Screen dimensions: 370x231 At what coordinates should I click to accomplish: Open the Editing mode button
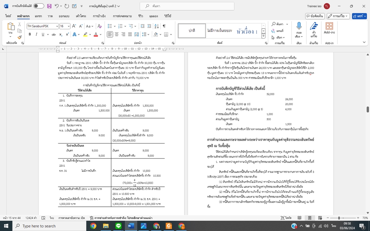[x=338, y=16]
